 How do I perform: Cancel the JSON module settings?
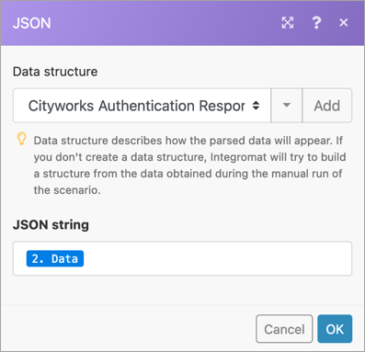(284, 329)
